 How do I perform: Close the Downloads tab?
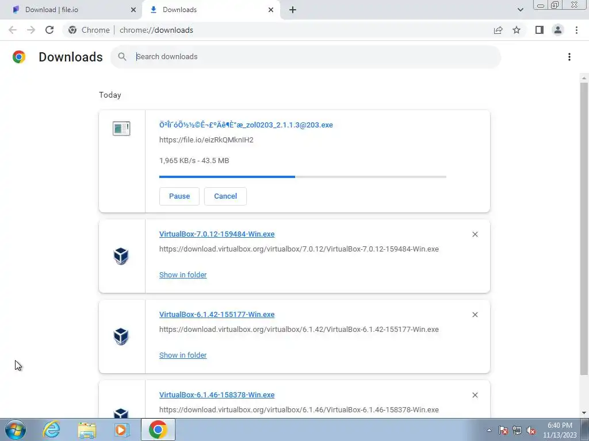271,10
